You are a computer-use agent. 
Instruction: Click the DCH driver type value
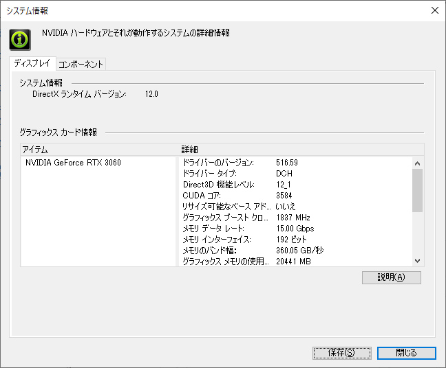[x=284, y=174]
